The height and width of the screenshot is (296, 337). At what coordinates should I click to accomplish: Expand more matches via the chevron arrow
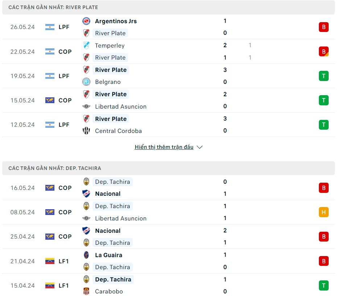click(200, 147)
